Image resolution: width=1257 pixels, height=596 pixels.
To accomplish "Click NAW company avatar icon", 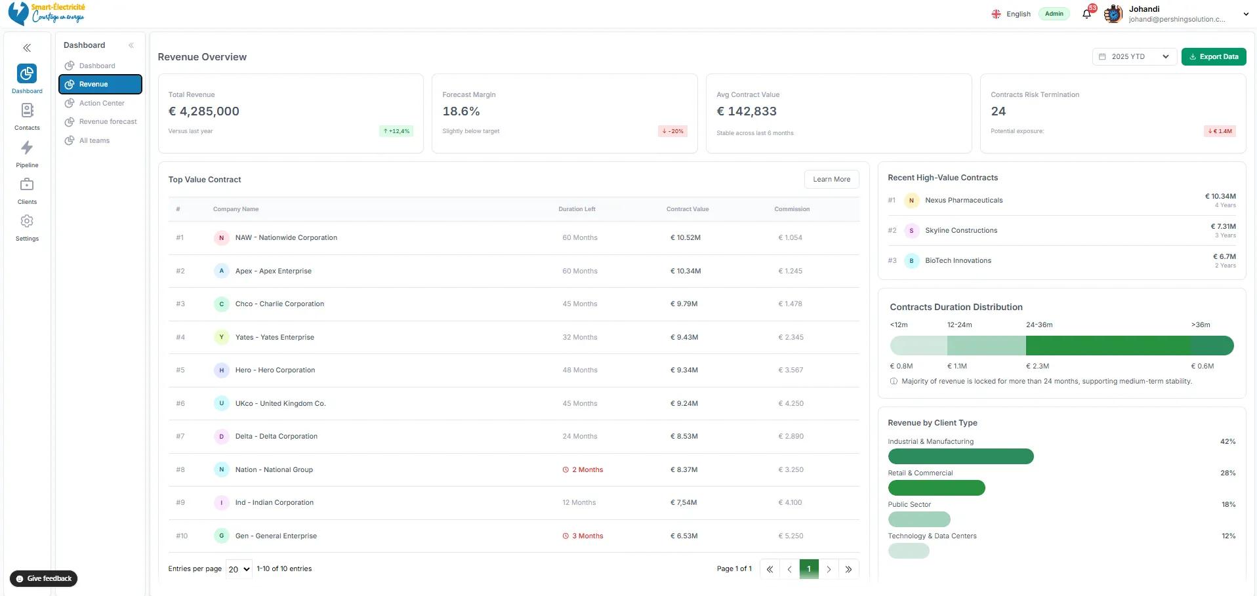I will [221, 238].
